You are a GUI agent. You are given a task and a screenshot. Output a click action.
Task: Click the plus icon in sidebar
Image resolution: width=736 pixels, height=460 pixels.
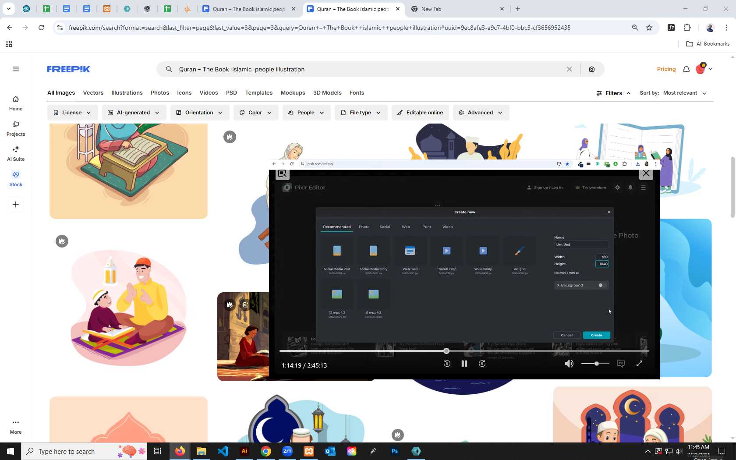coord(16,205)
